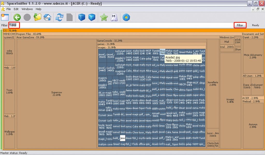Click the first blue cube icon

coord(82,17)
